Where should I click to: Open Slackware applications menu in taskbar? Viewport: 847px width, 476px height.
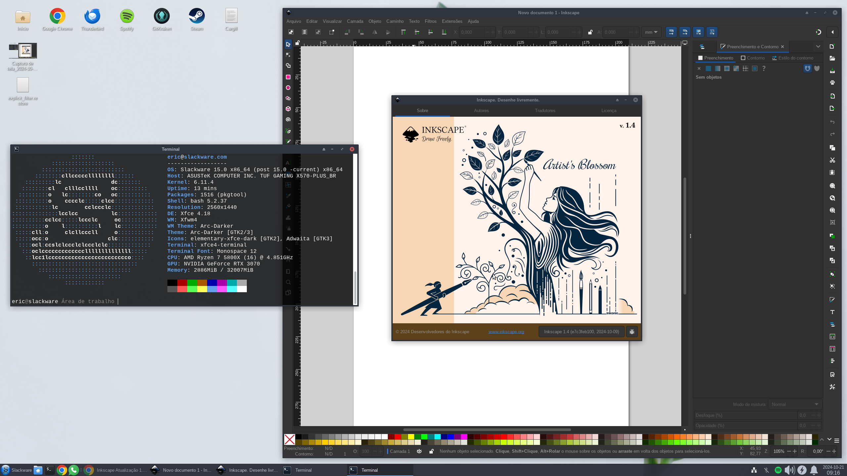(x=17, y=470)
